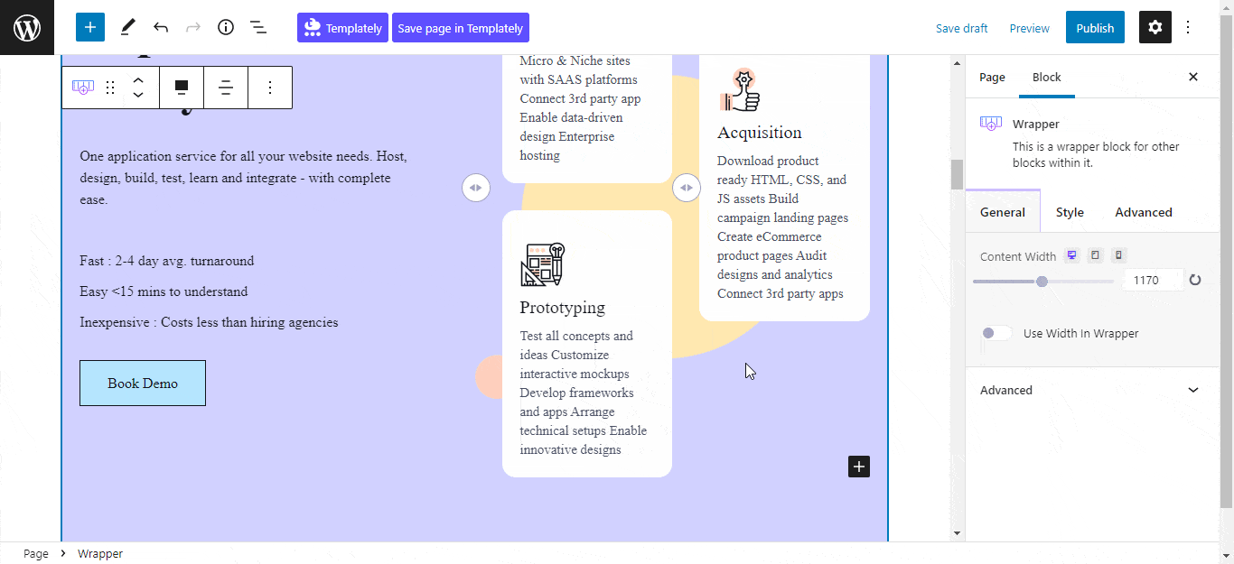Open the block toolbar three-dot options

(x=270, y=88)
